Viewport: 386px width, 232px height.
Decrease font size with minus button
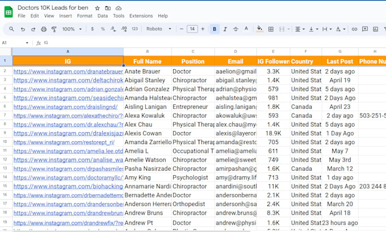182,29
